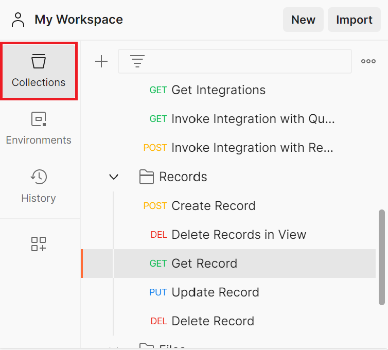Click the My Workspace title

point(79,20)
